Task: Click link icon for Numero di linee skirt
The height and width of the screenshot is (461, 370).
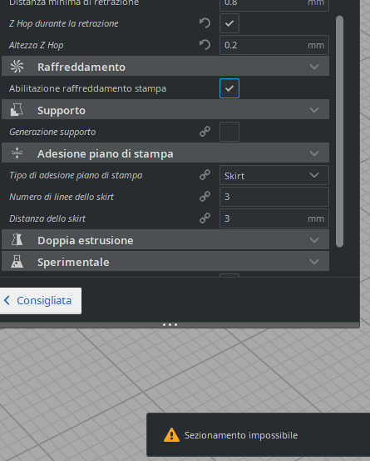Action: coord(205,197)
